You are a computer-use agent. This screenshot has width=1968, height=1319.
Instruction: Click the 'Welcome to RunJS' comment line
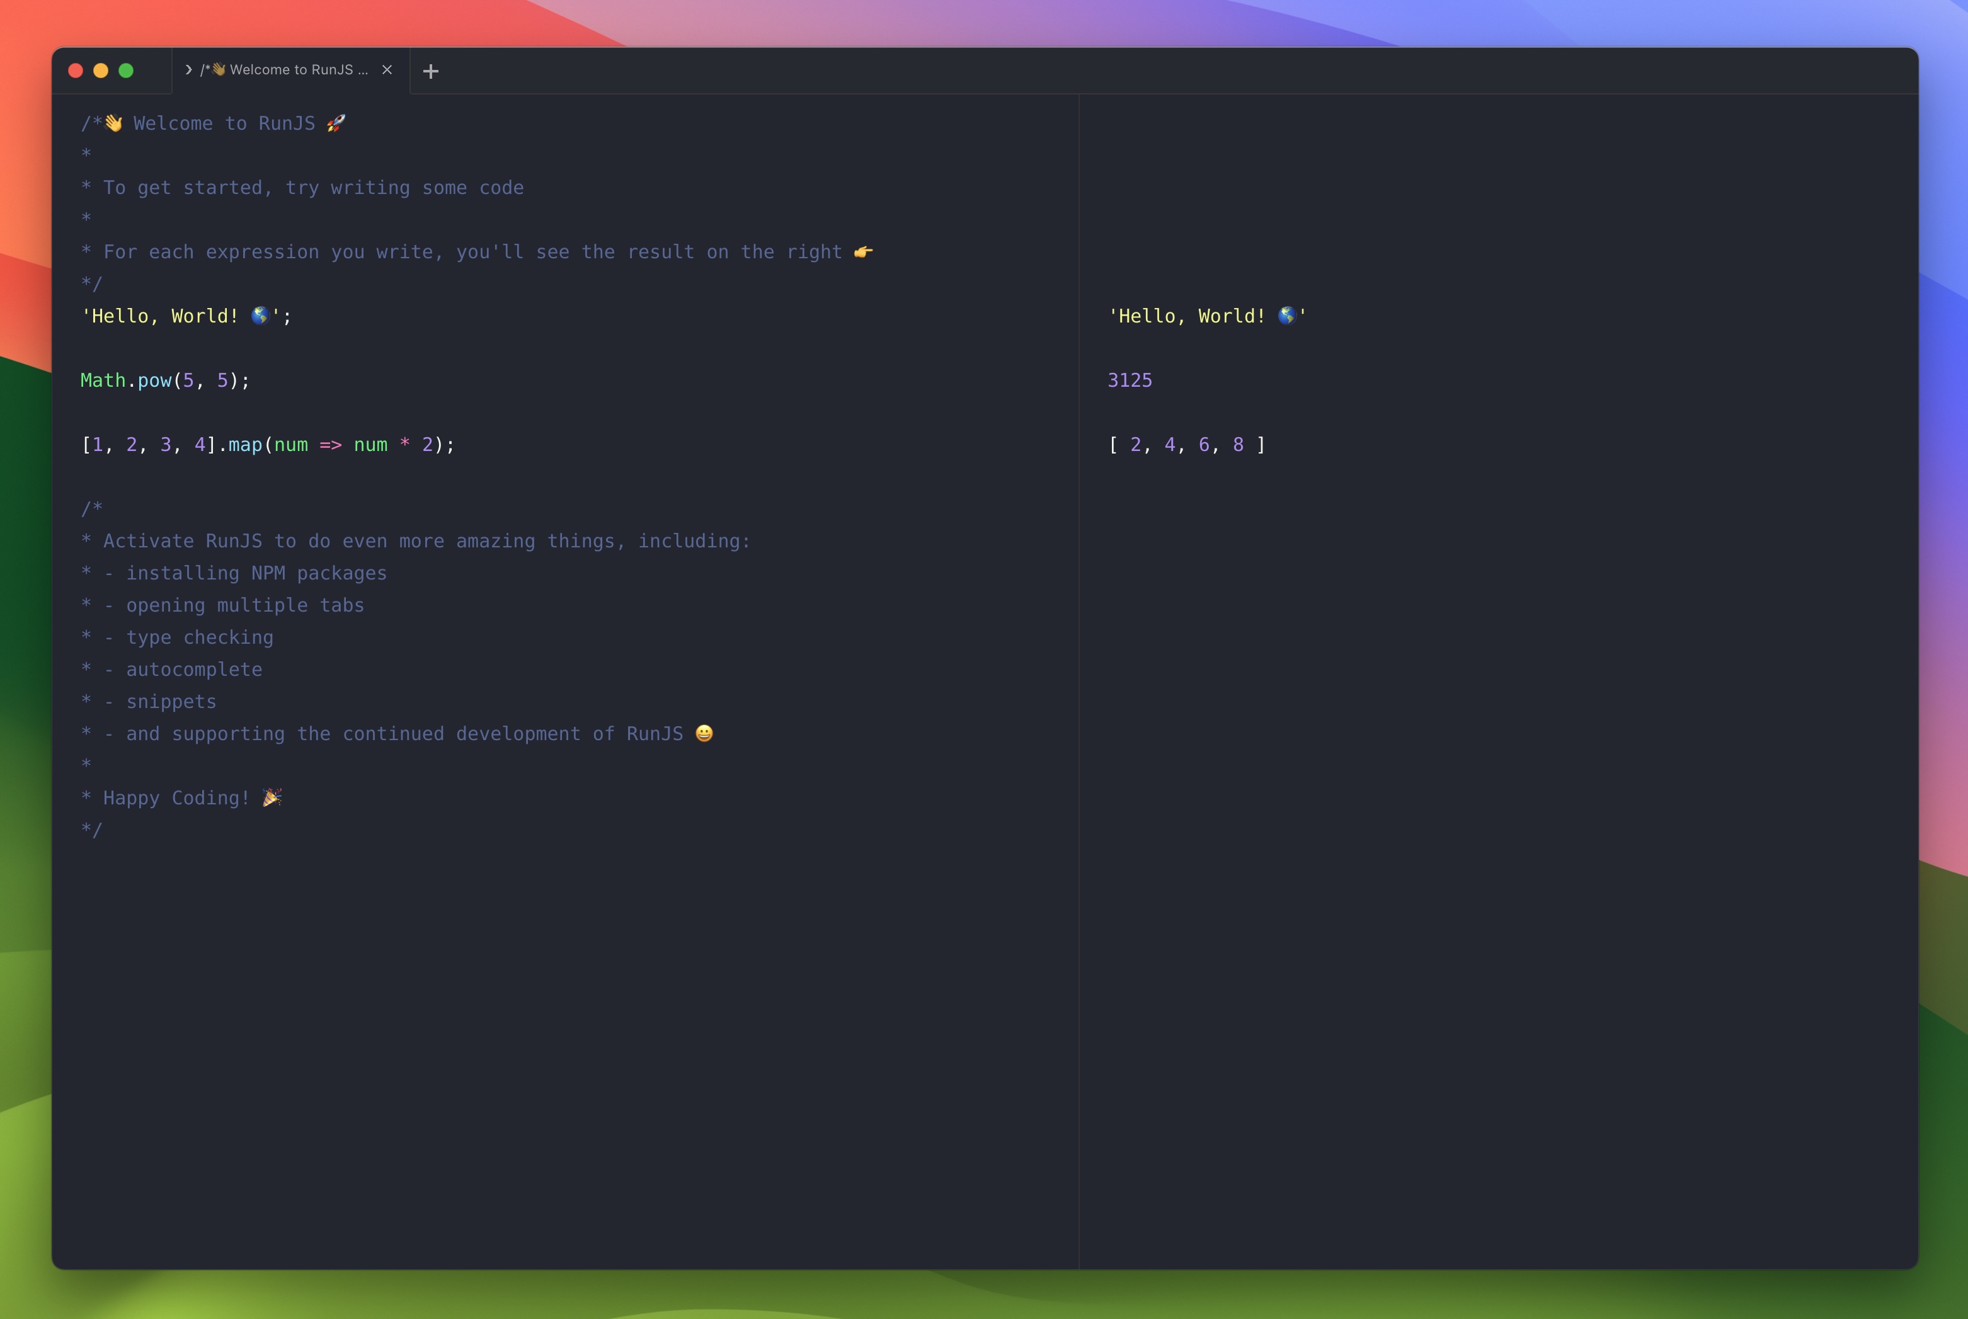pos(213,123)
